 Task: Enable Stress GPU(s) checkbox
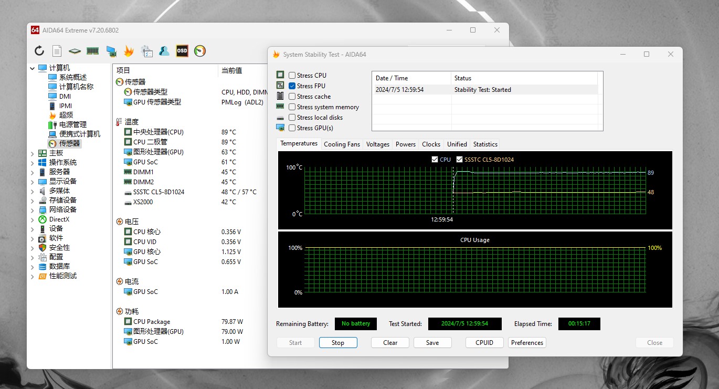click(x=292, y=128)
